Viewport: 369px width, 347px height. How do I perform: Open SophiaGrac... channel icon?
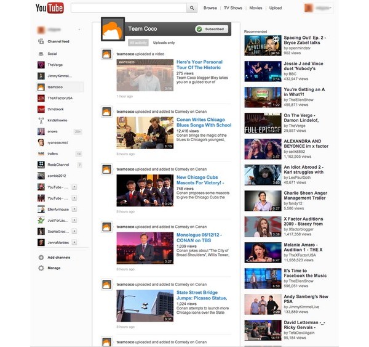click(41, 231)
